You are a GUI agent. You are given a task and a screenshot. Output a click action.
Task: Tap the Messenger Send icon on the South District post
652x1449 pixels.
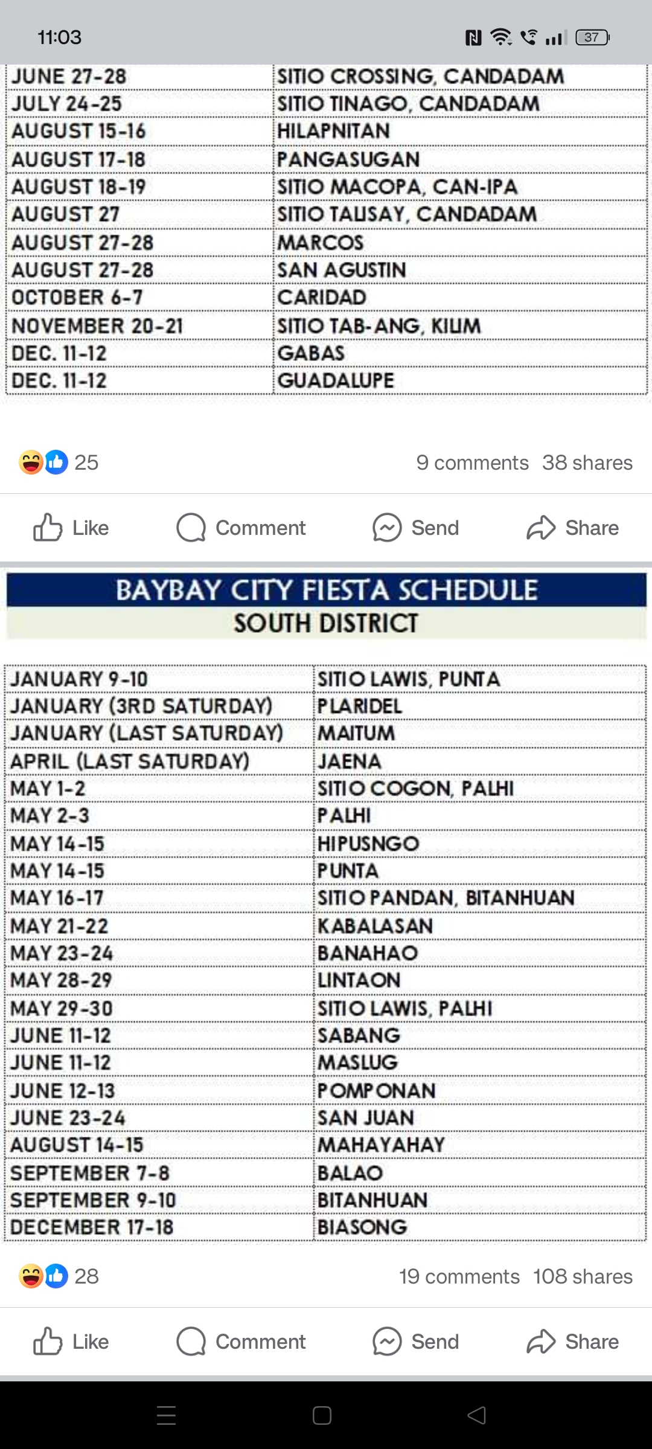pyautogui.click(x=386, y=1342)
